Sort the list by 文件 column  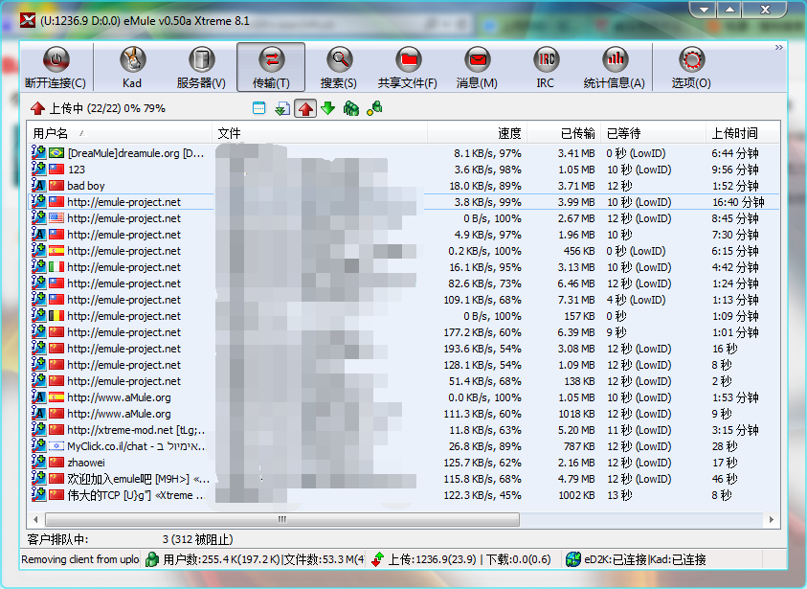(x=320, y=133)
